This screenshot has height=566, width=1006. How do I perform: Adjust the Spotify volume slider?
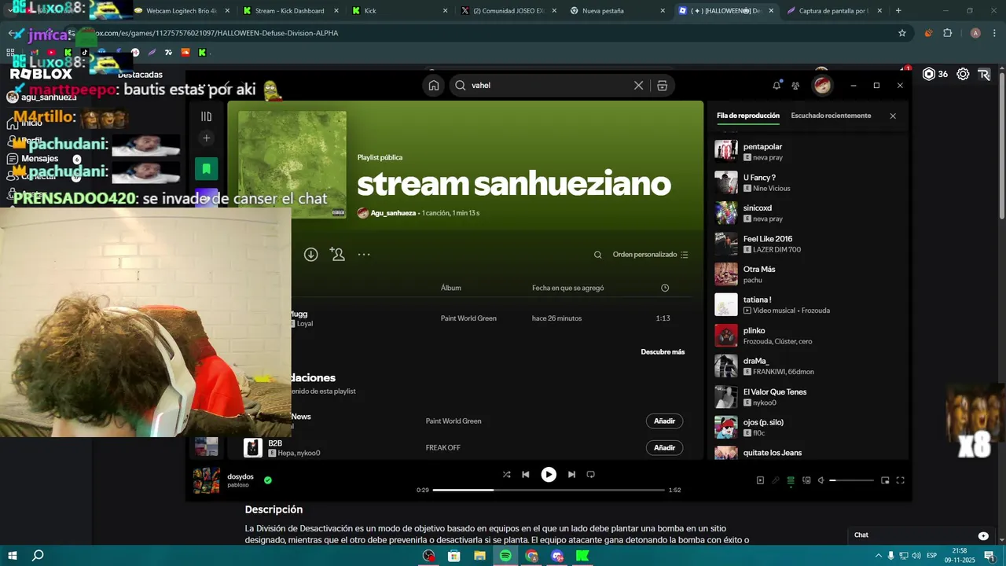click(x=851, y=480)
